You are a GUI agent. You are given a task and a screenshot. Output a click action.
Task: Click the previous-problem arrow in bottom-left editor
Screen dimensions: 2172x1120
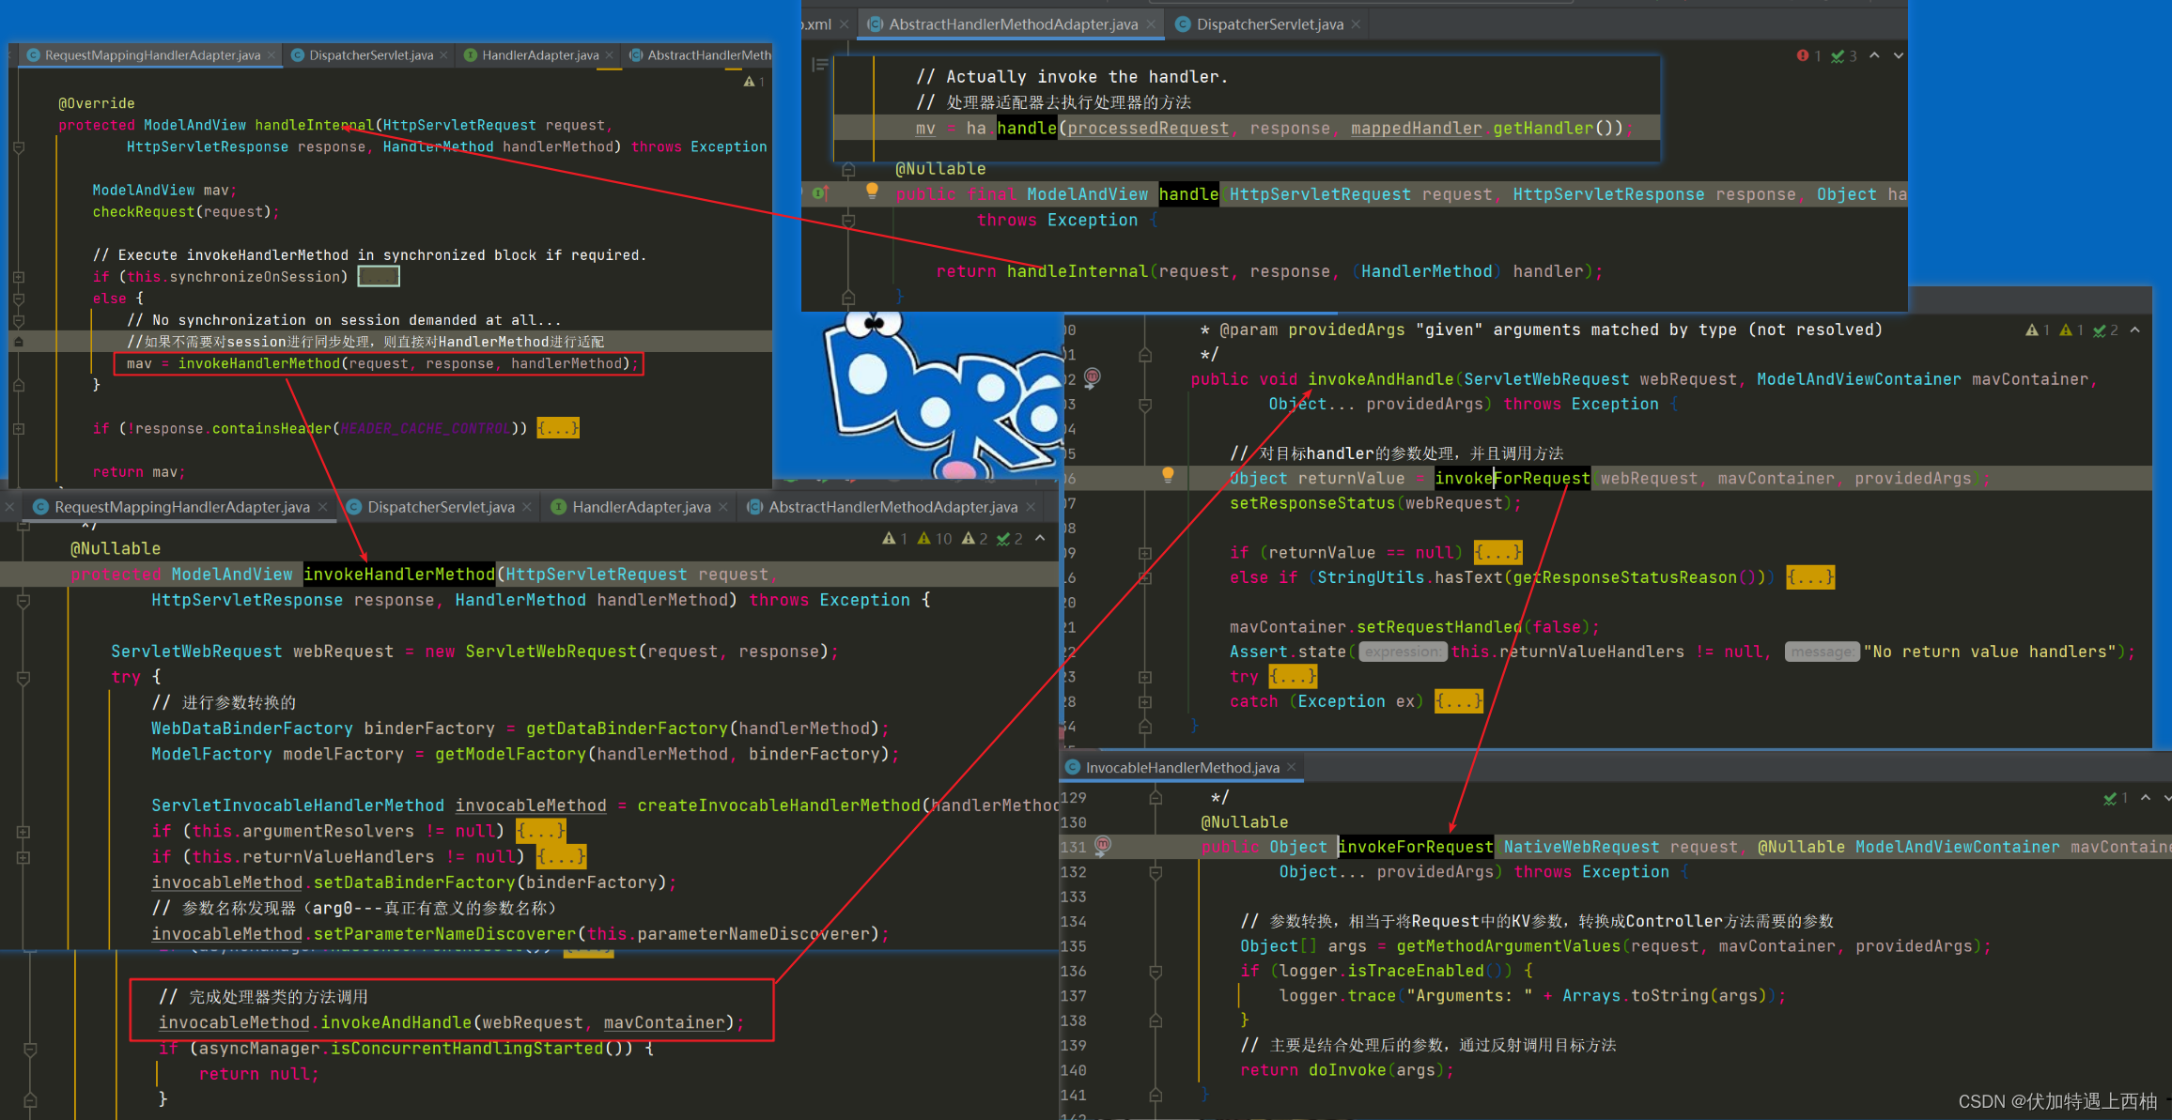(1040, 538)
